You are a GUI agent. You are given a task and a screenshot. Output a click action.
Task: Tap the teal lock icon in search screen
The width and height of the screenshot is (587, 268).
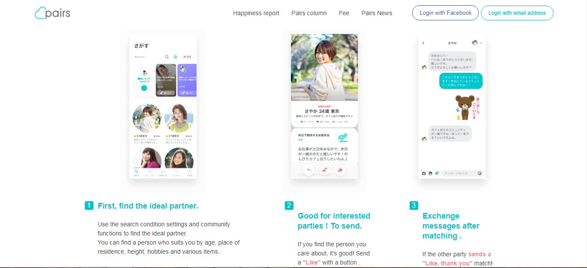(175, 57)
